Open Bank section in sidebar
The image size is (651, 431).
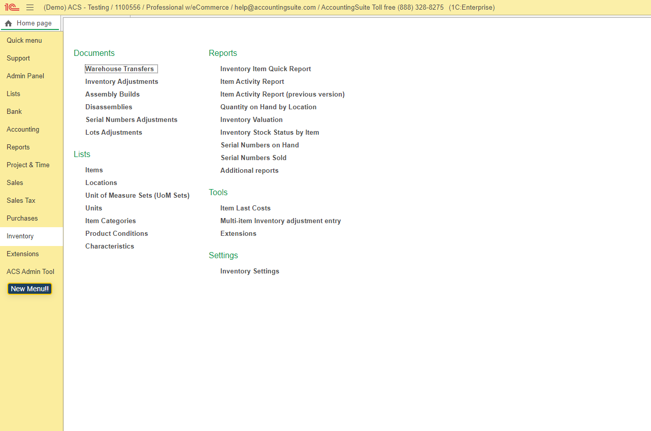tap(31, 112)
